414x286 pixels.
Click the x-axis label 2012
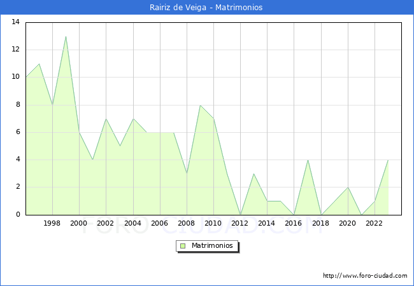pos(239,223)
